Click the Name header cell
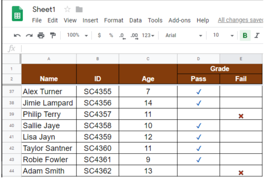The height and width of the screenshot is (178, 264). coord(49,74)
